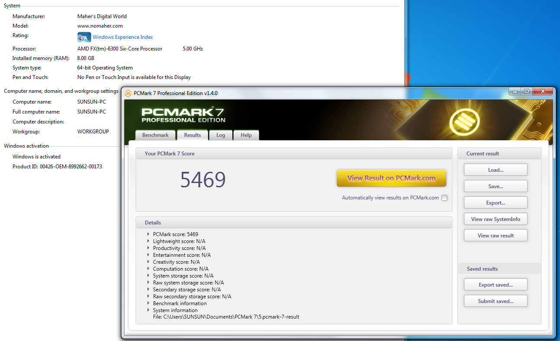This screenshot has height=341, width=560.
Task: Click the large 5469 score value
Action: (203, 180)
